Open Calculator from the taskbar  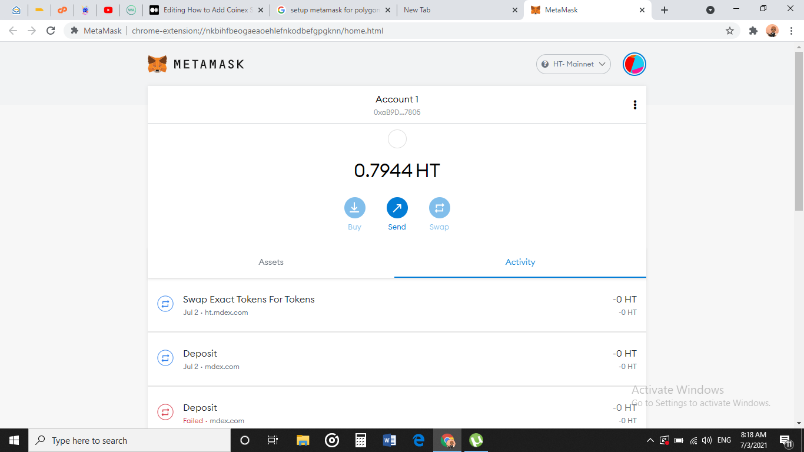coord(361,440)
